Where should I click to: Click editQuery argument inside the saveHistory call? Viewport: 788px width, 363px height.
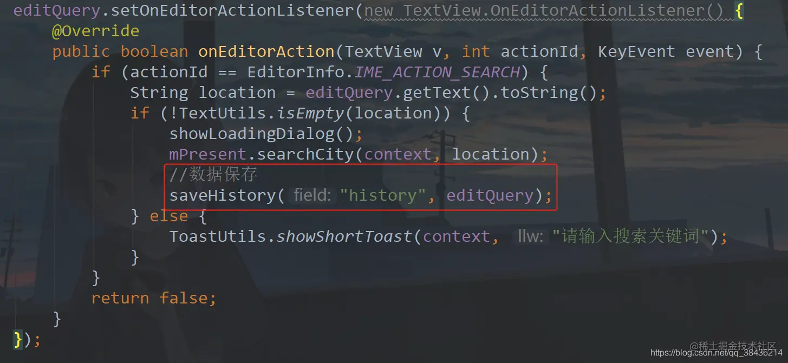pos(490,195)
